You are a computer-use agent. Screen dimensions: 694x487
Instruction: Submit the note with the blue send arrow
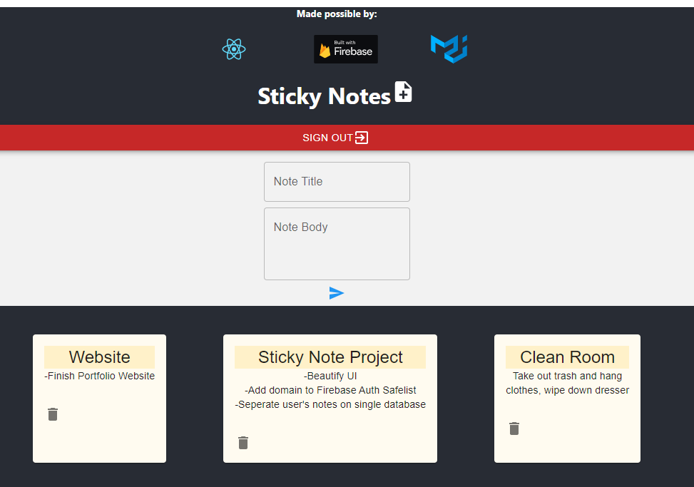[x=337, y=293]
